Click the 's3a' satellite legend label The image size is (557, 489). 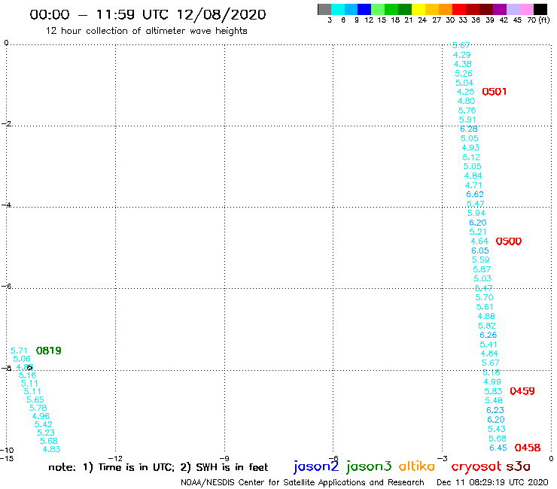(x=518, y=466)
